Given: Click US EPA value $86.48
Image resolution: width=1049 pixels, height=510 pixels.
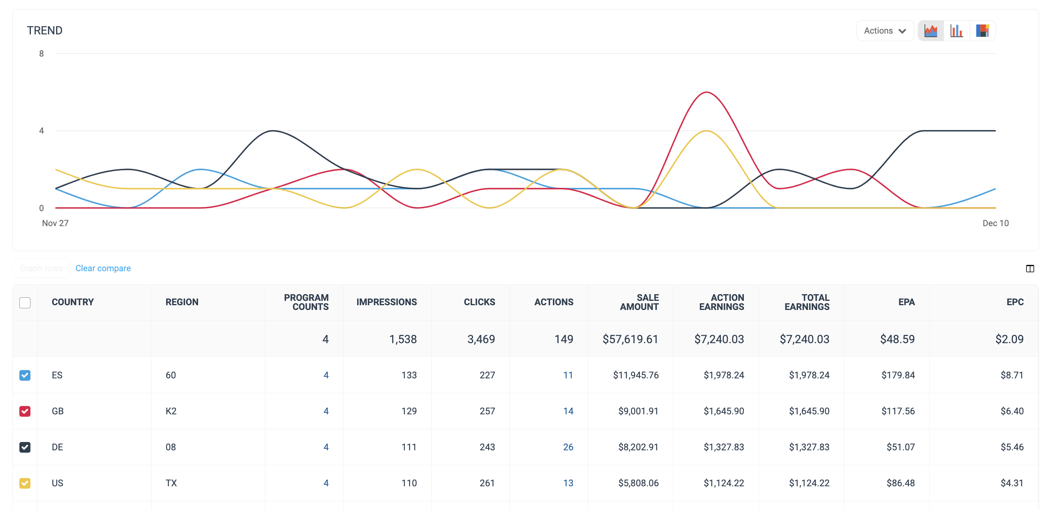Looking at the screenshot, I should click(900, 483).
